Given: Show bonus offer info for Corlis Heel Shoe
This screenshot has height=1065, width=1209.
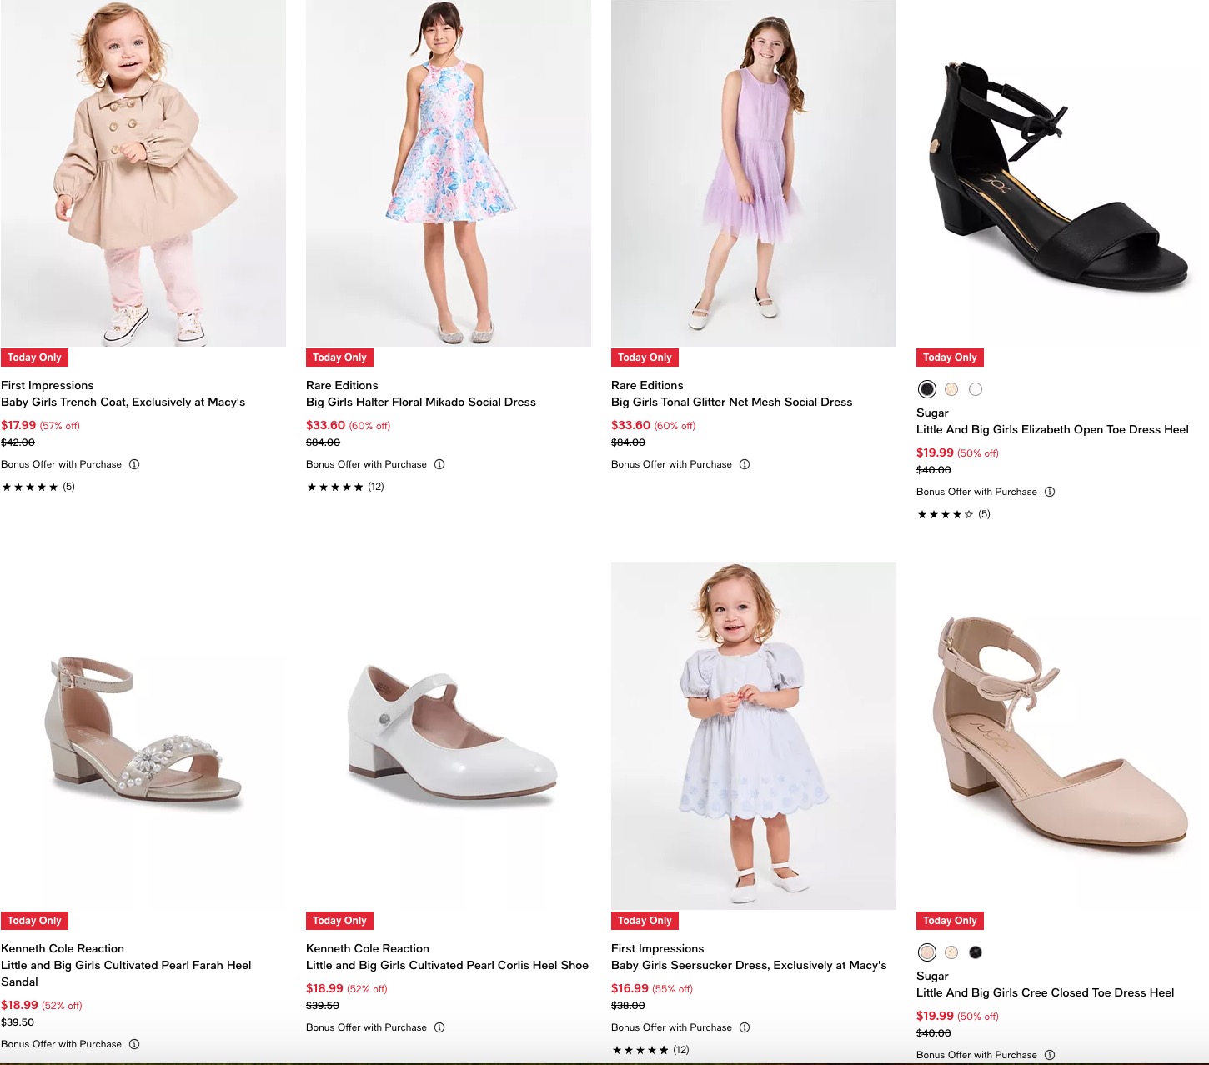Looking at the screenshot, I should (439, 1027).
